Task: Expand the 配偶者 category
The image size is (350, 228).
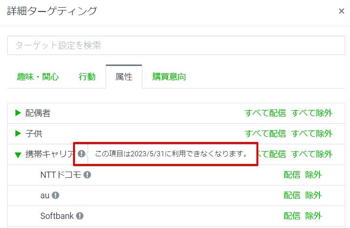Action: [18, 113]
